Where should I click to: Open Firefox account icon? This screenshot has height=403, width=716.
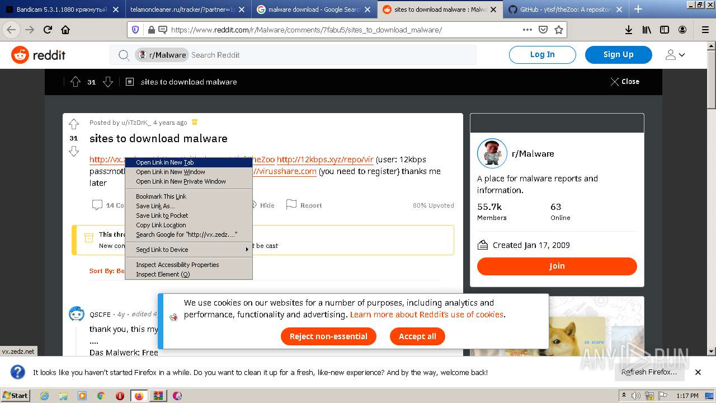point(682,30)
